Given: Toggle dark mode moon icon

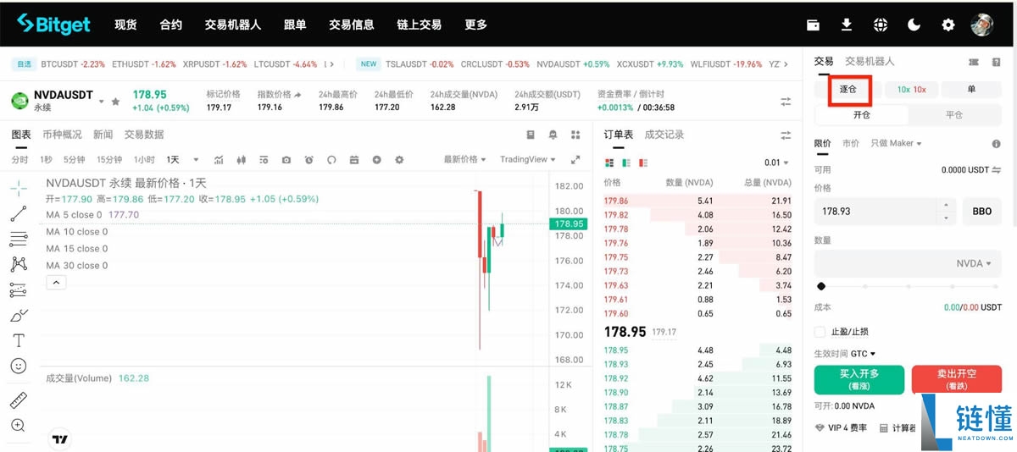Looking at the screenshot, I should 914,25.
